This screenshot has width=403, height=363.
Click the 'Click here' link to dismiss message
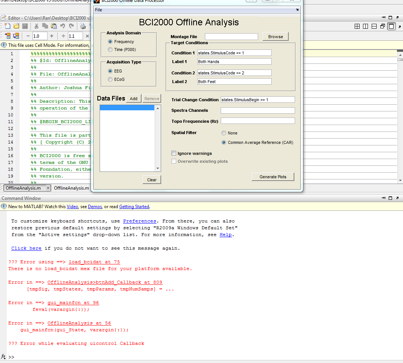coord(26,248)
